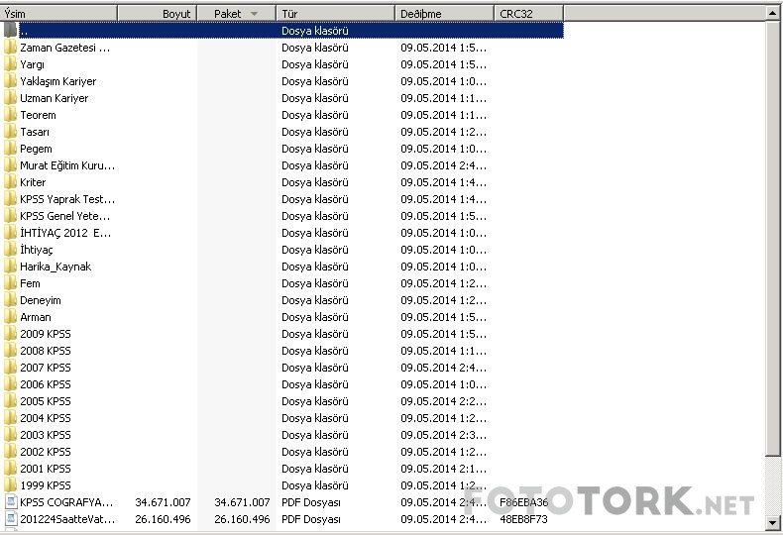Select the 2001 KPSS folder name

coord(46,469)
